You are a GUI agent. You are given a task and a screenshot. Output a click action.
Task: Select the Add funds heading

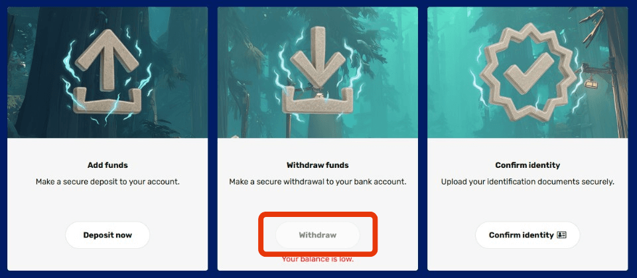coord(107,165)
